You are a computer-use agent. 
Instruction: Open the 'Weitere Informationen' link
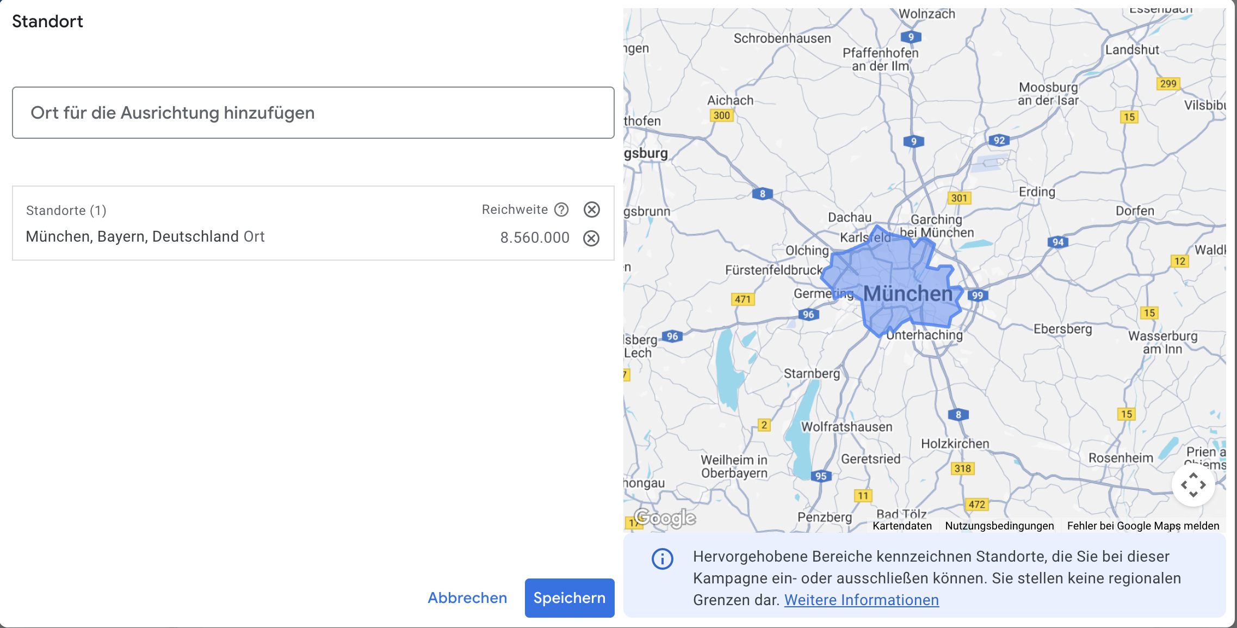tap(861, 600)
